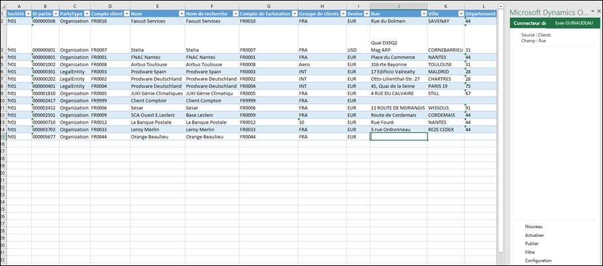Select the cell 000000301 in ID partie
The height and width of the screenshot is (266, 603).
pyautogui.click(x=45, y=71)
